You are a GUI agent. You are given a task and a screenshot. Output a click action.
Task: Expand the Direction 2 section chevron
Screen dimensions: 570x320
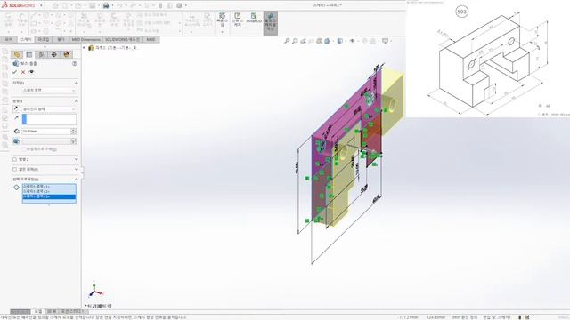pyautogui.click(x=77, y=159)
